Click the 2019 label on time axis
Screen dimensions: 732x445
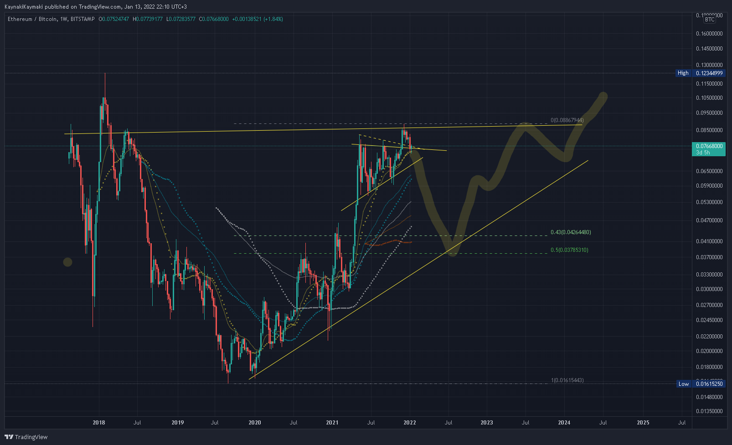[x=178, y=423]
